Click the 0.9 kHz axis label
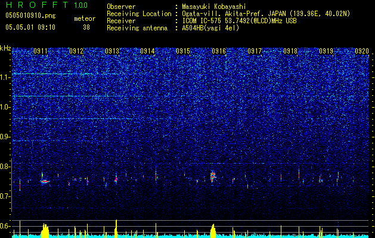 click(x=5, y=137)
